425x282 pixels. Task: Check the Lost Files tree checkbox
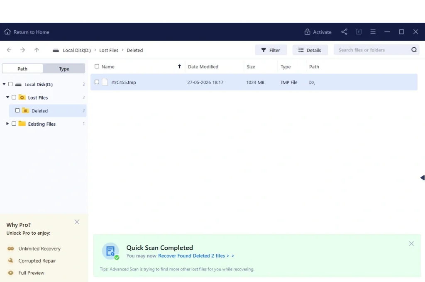tap(14, 97)
